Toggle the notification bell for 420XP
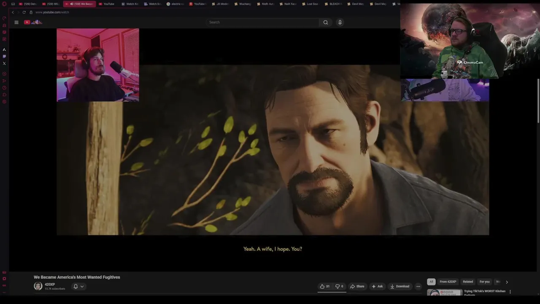The height and width of the screenshot is (304, 540). (78, 286)
